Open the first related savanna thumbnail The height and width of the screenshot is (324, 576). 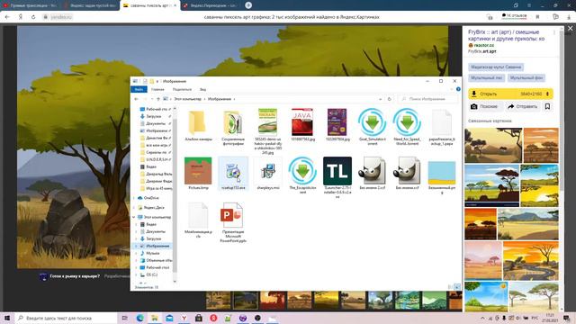pos(493,145)
